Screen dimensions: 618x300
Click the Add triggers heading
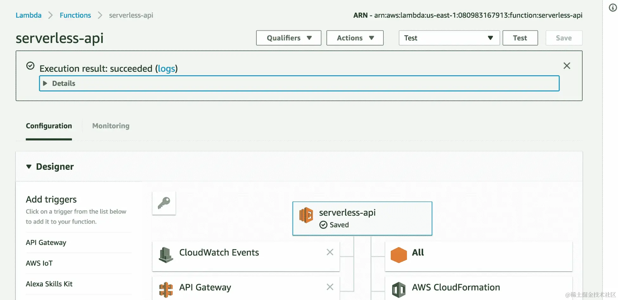pyautogui.click(x=51, y=199)
